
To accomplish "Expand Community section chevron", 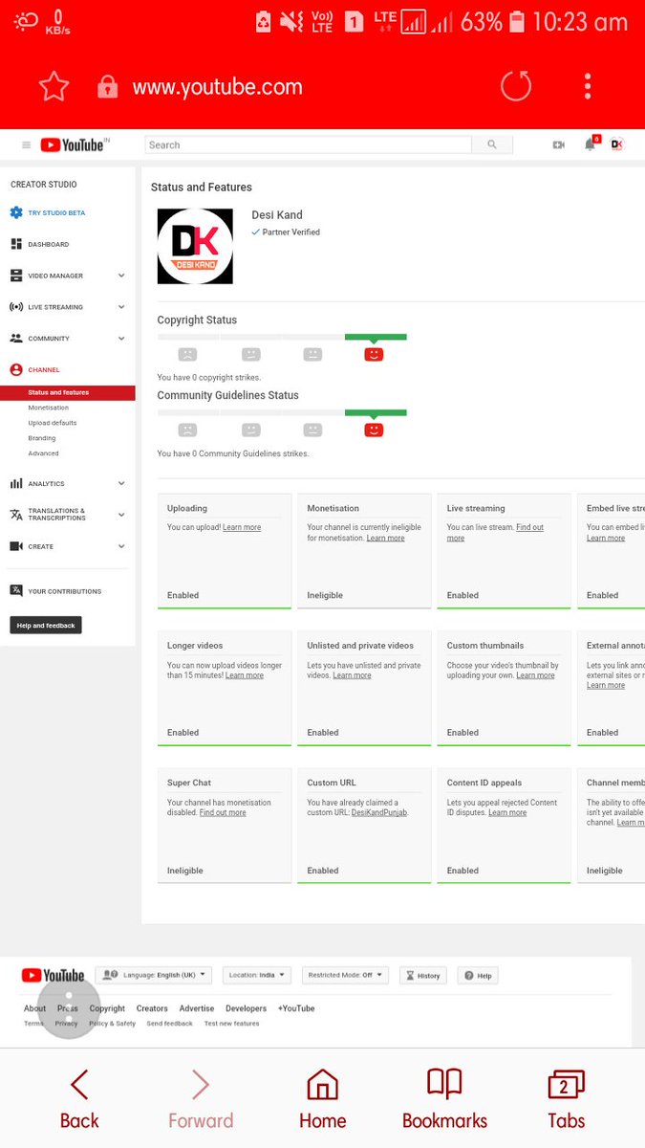I will click(121, 339).
